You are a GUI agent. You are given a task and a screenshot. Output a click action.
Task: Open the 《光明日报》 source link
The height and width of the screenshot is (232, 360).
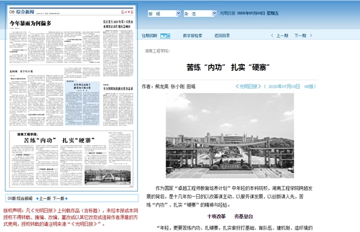click(x=248, y=86)
